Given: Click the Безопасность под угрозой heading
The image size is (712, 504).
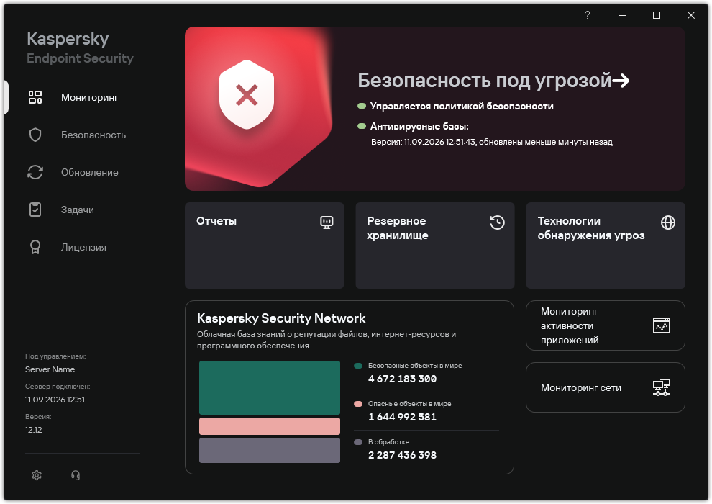Looking at the screenshot, I should 485,81.
